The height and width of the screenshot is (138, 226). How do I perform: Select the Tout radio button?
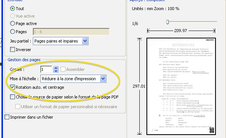click(x=13, y=9)
